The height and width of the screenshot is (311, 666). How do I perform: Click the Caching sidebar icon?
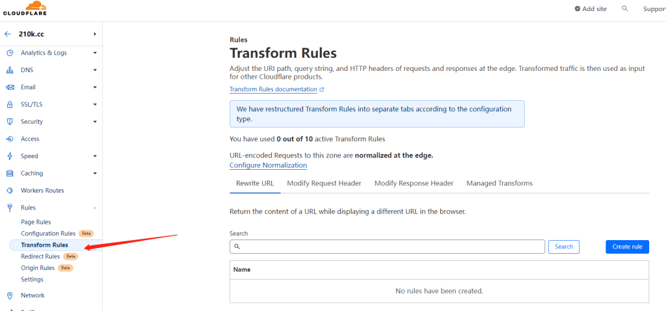tap(10, 174)
